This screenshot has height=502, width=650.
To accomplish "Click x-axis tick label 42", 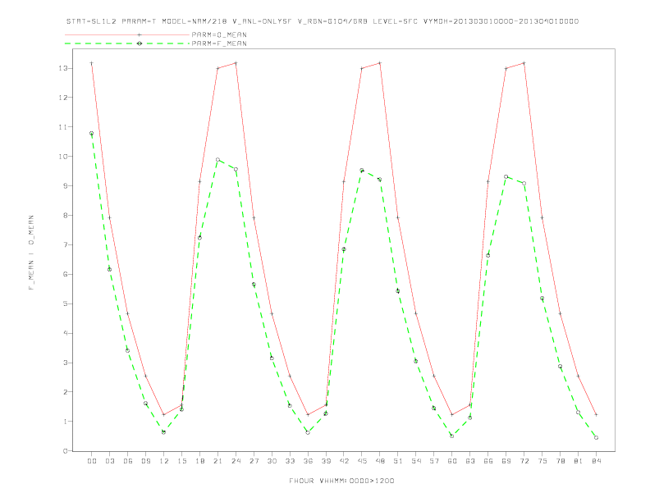I will pos(344,461).
